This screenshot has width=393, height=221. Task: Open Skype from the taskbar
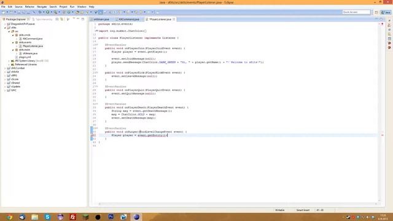tap(47, 217)
